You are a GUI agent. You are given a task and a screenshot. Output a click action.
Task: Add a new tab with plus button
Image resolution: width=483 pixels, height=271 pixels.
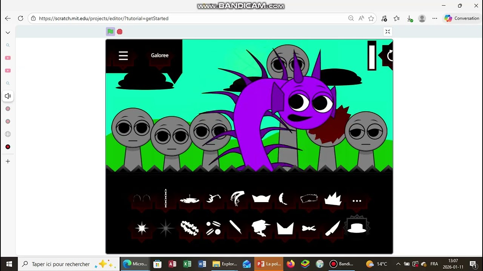click(8, 161)
